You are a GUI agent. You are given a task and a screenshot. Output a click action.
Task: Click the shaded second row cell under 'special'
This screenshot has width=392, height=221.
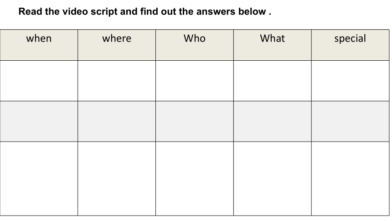(350, 121)
